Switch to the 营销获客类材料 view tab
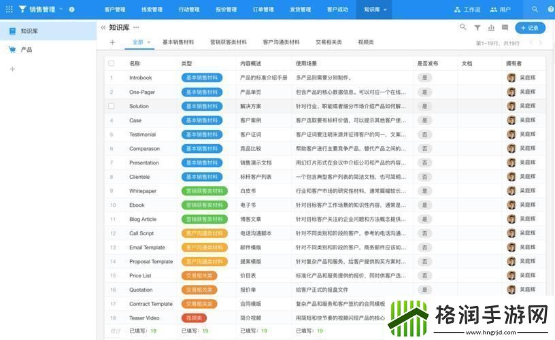Image resolution: width=555 pixels, height=340 pixels. coord(228,42)
